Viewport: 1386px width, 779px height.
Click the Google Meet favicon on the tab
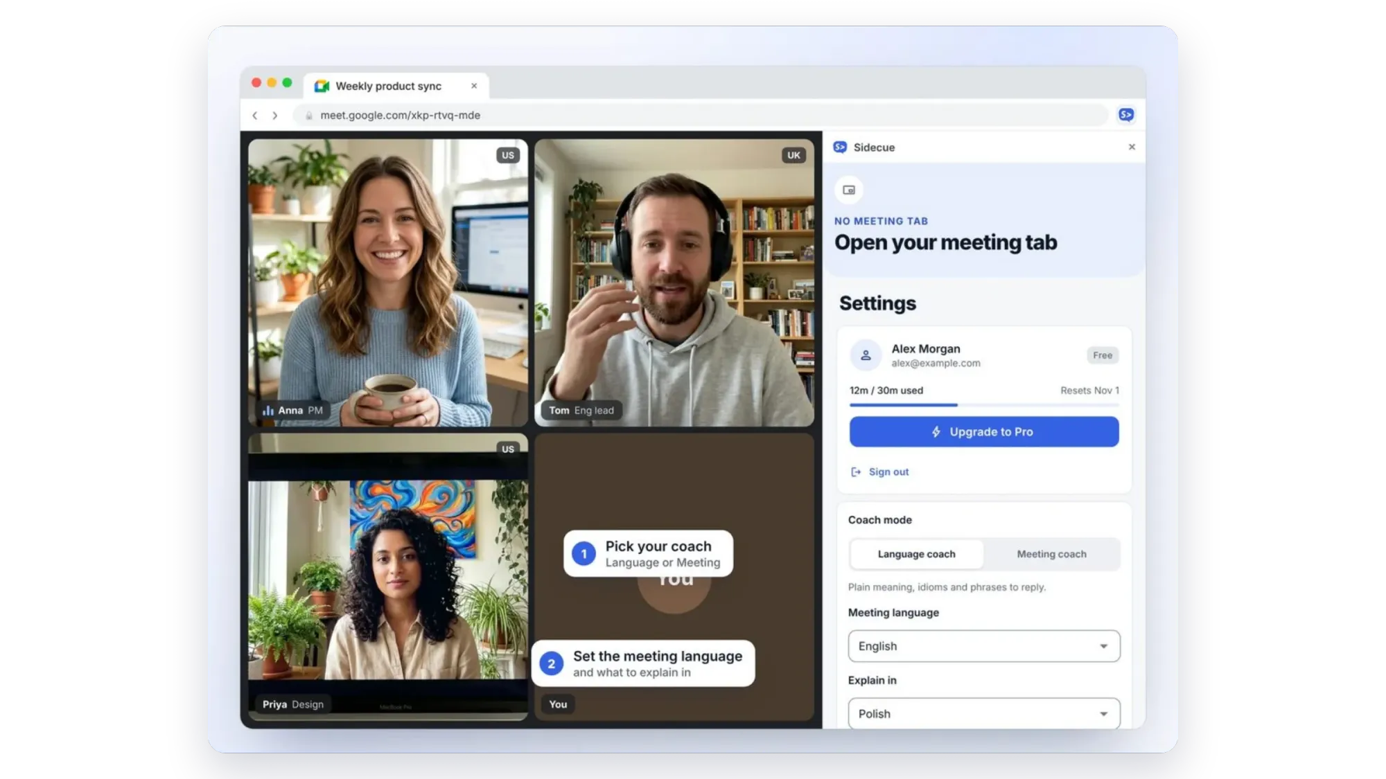tap(322, 86)
